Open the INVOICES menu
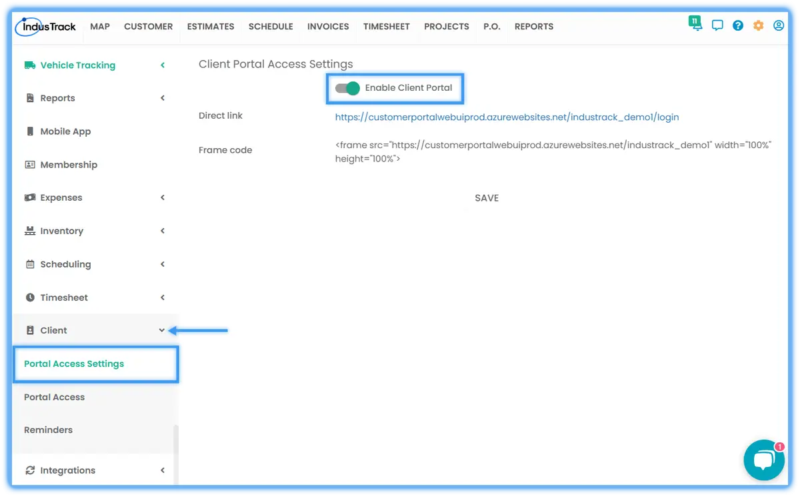This screenshot has width=800, height=497. pyautogui.click(x=328, y=27)
